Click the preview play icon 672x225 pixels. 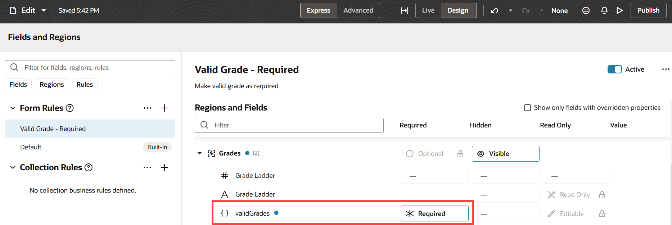[619, 10]
